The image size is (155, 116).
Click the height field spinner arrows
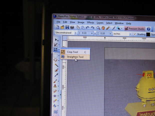[x=98, y=33]
